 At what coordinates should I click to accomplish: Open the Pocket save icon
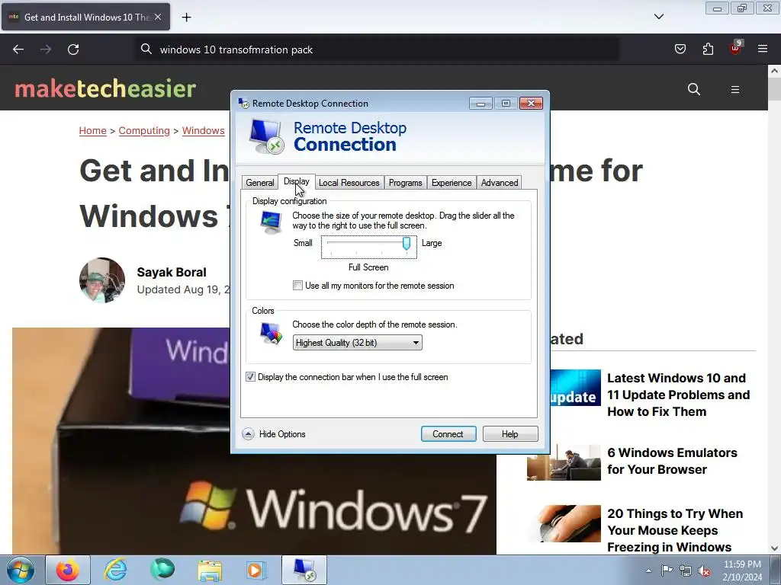click(680, 49)
